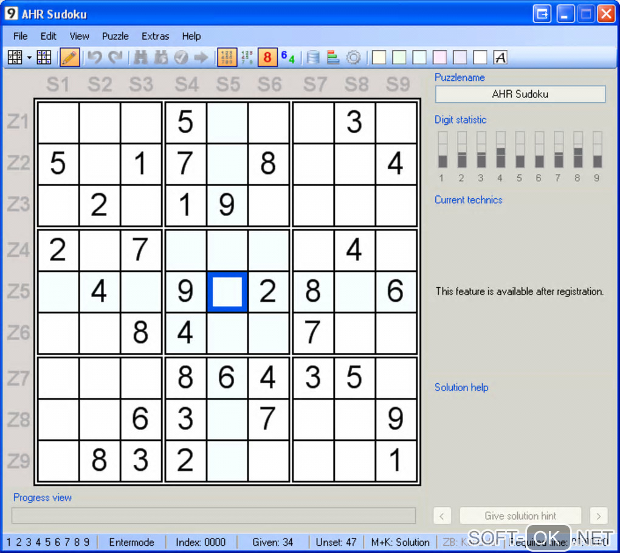Open the Help menu

tap(191, 36)
